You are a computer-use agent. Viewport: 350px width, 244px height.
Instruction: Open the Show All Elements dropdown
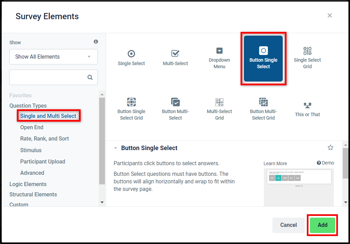coord(54,57)
